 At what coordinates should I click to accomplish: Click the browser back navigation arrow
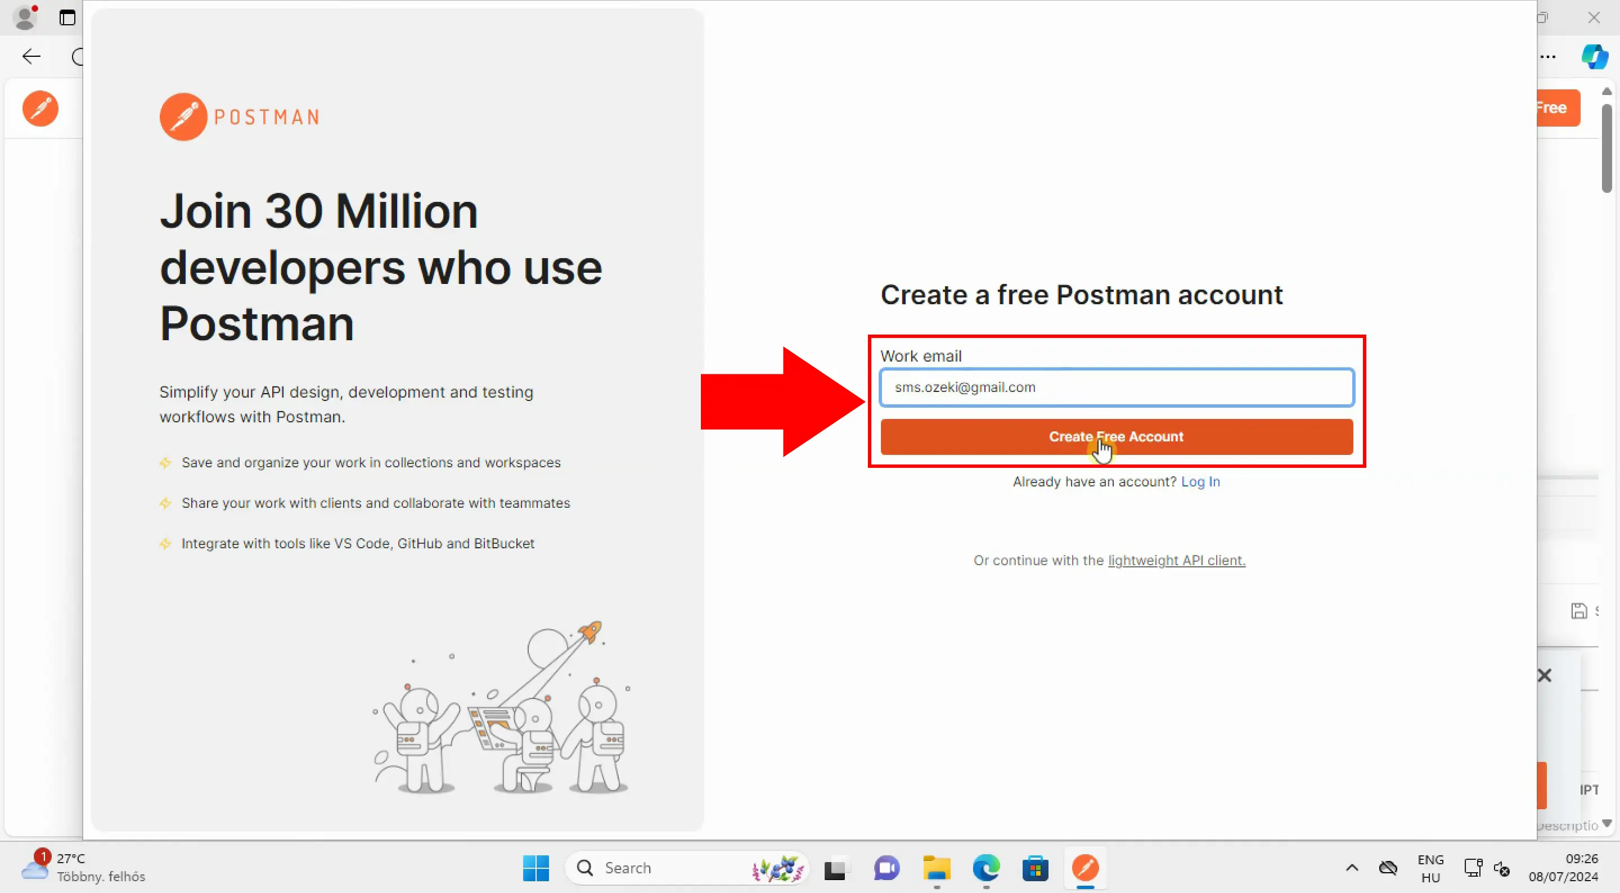point(31,56)
